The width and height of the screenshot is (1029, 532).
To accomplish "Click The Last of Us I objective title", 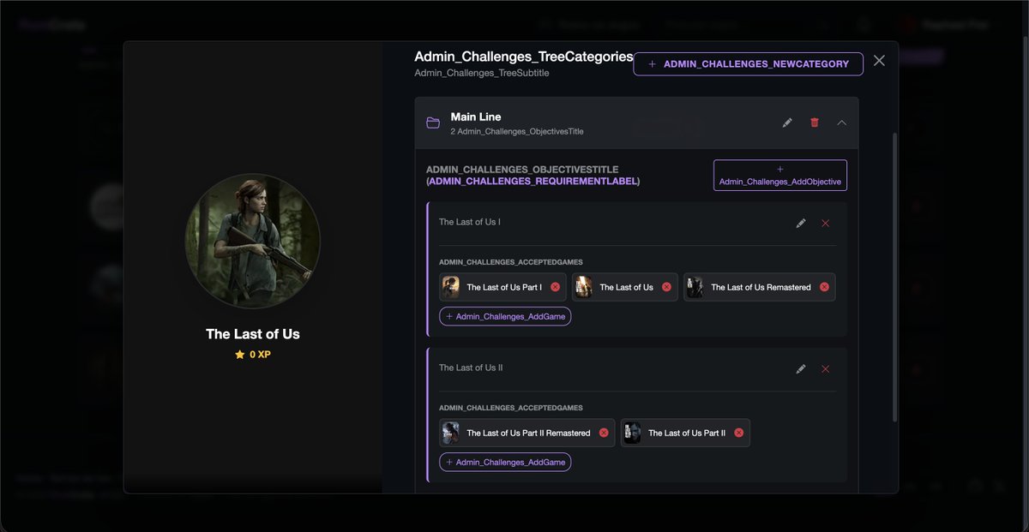I will click(470, 222).
